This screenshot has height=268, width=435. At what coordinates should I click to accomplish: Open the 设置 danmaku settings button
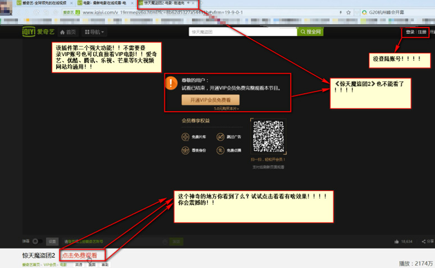[x=52, y=242]
